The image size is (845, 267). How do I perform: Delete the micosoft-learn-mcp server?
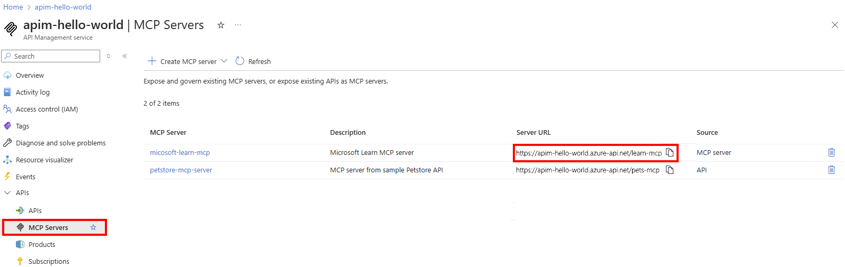pyautogui.click(x=831, y=152)
